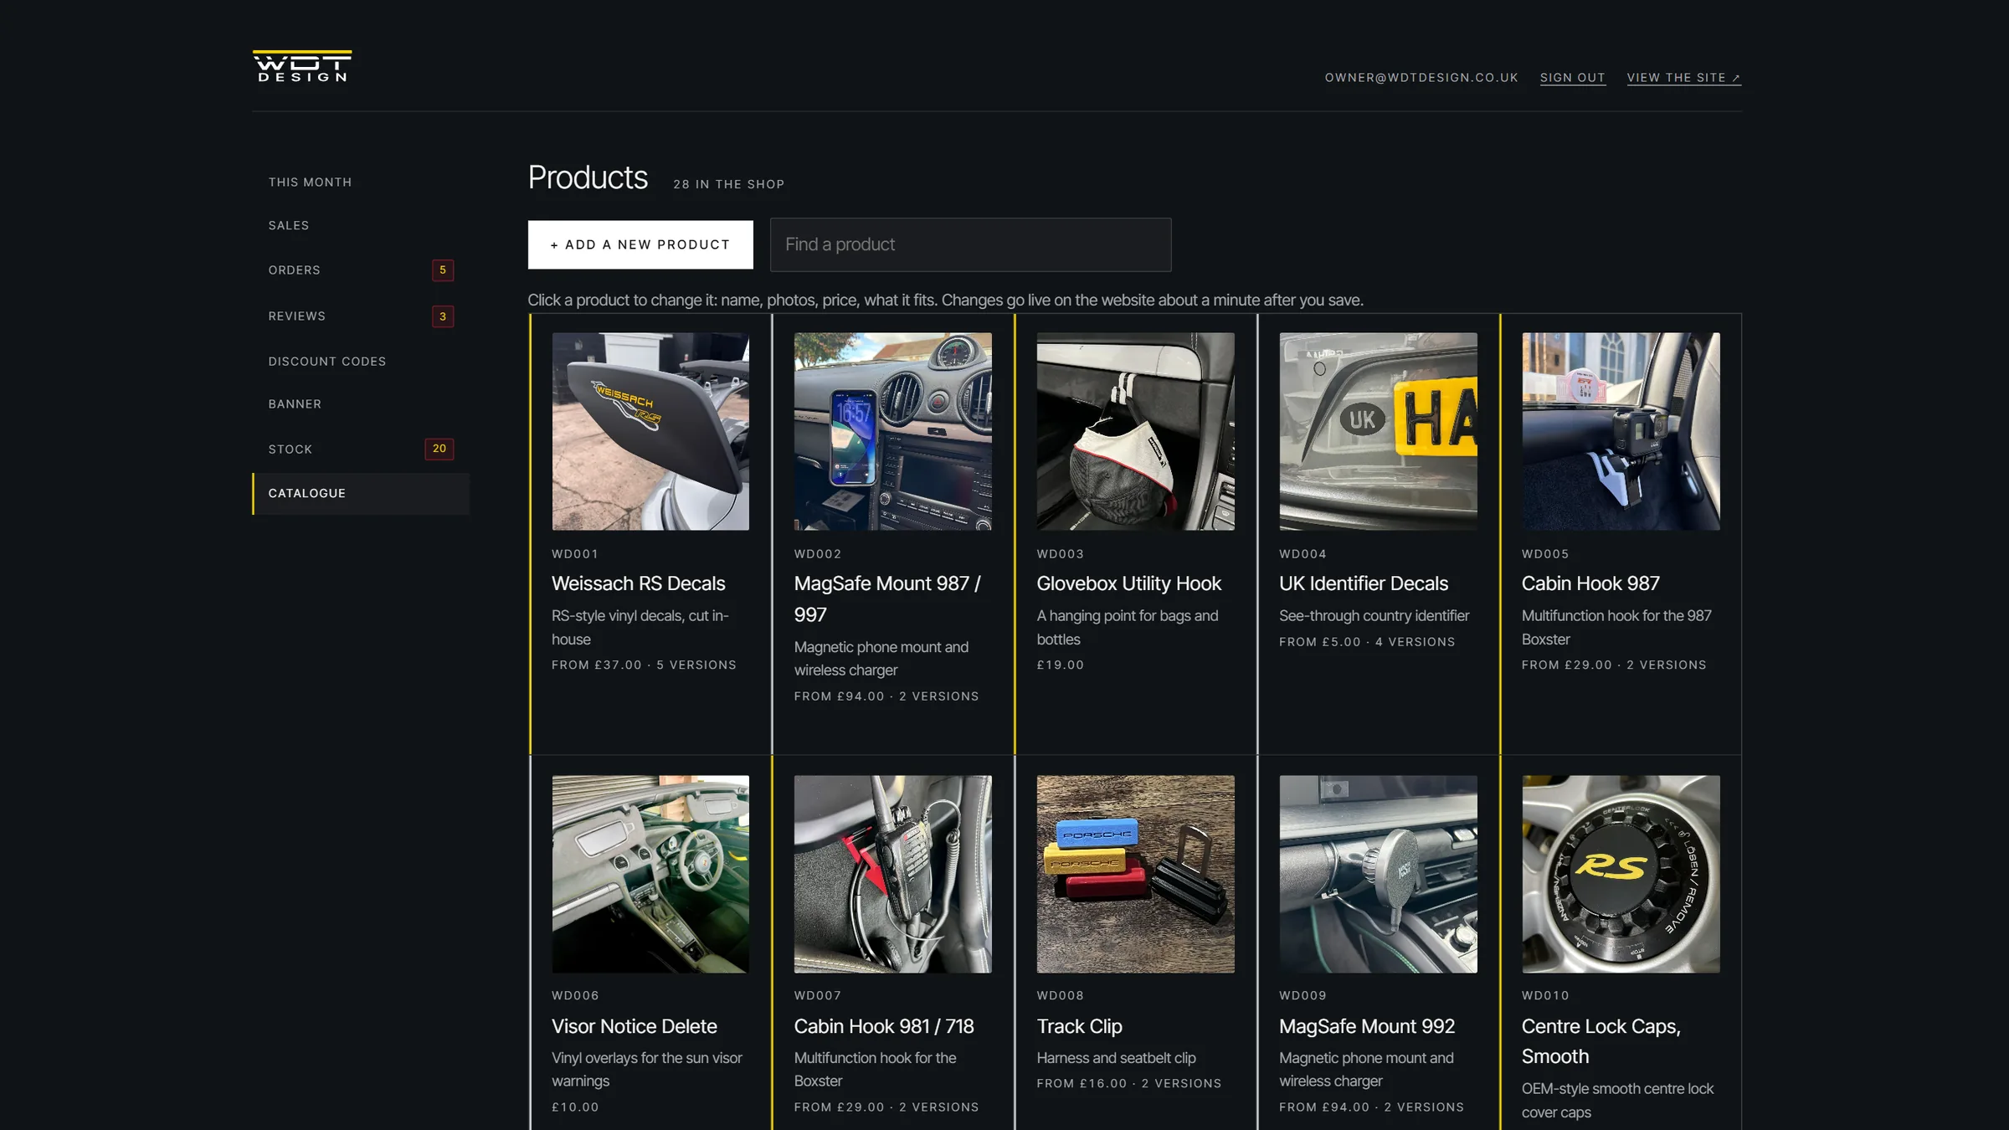
Task: Click the WD007 product code
Action: pos(818,995)
